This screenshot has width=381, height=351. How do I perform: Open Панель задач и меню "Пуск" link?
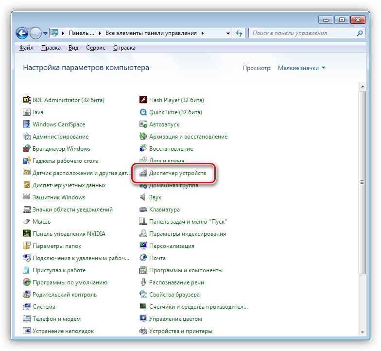click(x=188, y=222)
